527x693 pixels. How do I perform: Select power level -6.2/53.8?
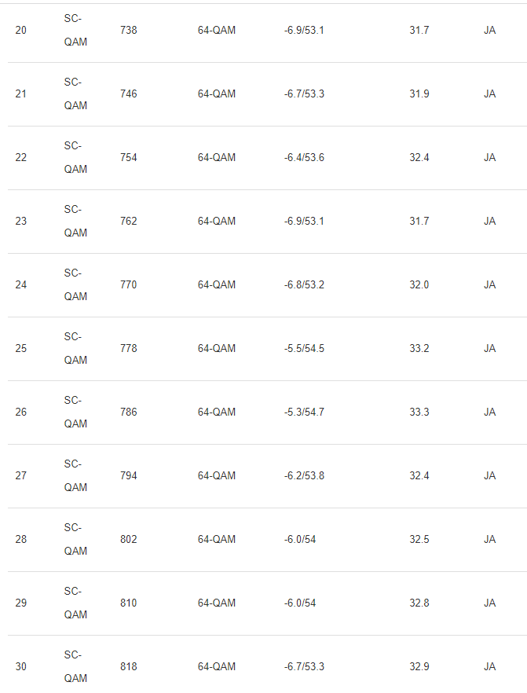point(304,476)
